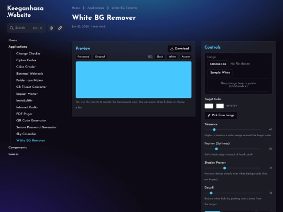Open Impact Memer application
Image resolution: width=283 pixels, height=212 pixels.
(27, 94)
